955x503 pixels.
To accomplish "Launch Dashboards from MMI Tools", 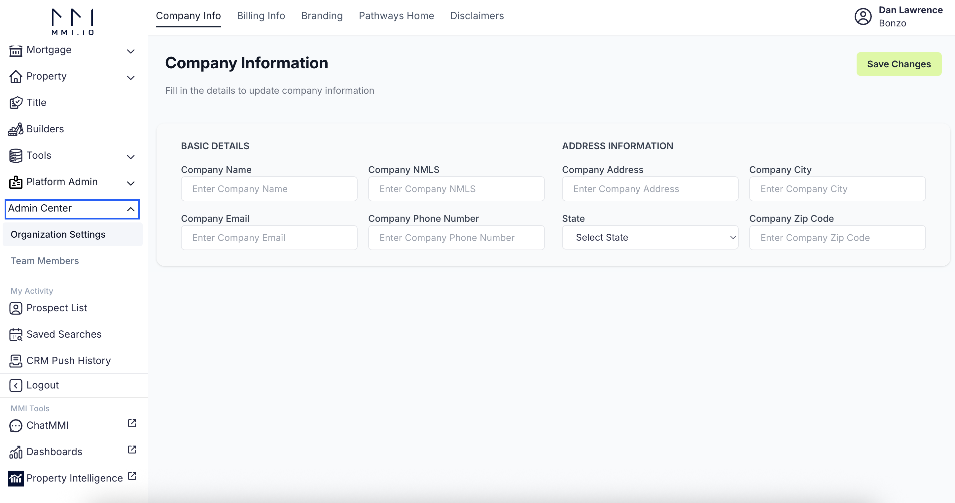I will 54,452.
